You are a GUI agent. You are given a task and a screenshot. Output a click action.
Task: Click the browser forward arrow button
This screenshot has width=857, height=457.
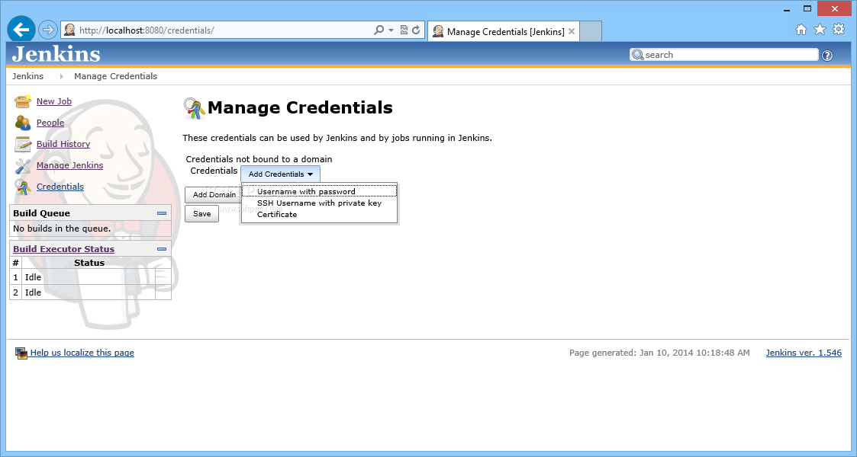coord(48,30)
